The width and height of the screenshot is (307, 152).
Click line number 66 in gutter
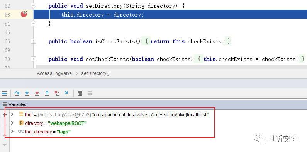[x=7, y=41]
